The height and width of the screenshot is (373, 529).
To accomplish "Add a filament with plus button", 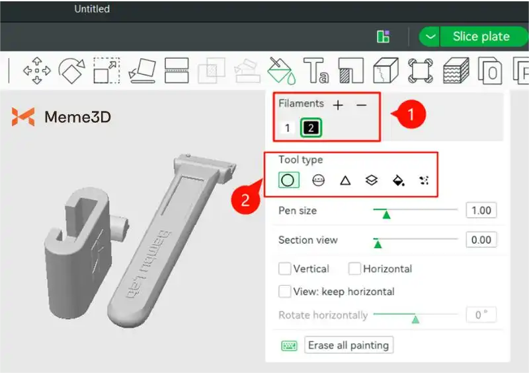I will point(338,105).
